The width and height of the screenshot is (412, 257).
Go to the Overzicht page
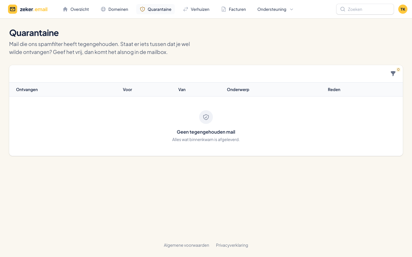coord(76,9)
